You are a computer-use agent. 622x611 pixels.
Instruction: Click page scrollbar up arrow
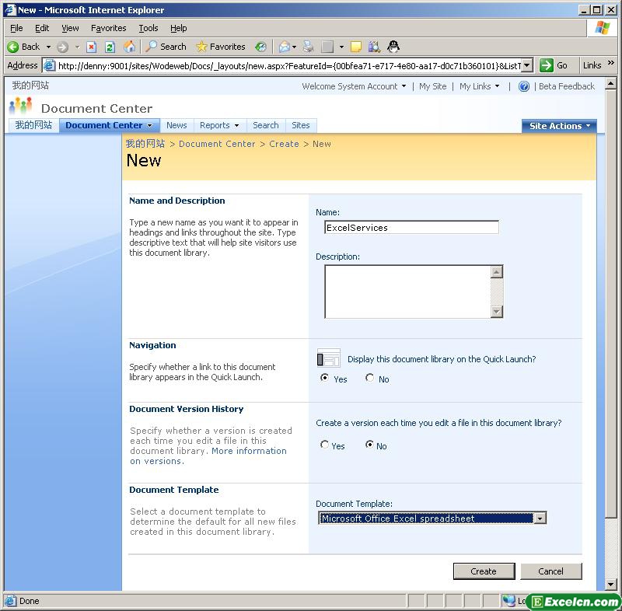click(x=610, y=83)
